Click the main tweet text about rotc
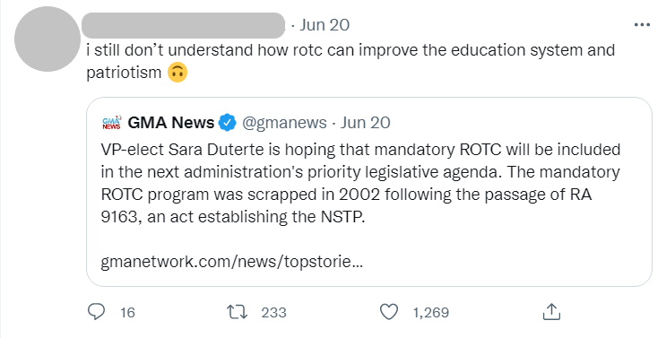The height and width of the screenshot is (338, 666). click(350, 61)
